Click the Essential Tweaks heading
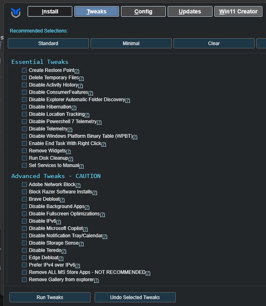 coord(40,62)
